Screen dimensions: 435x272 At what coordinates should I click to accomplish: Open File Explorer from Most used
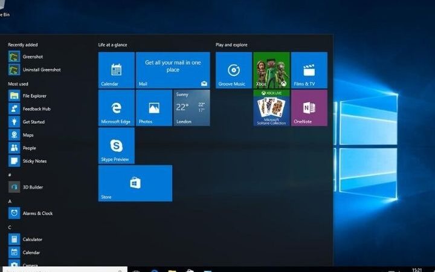click(x=27, y=96)
